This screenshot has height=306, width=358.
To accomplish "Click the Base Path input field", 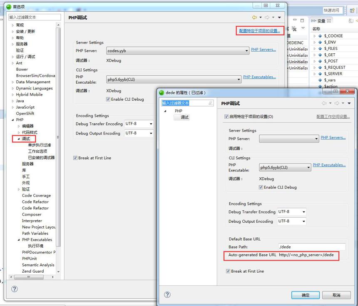I will [x=312, y=247].
